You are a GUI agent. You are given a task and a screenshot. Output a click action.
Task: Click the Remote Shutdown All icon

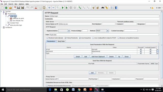[x=88, y=8]
